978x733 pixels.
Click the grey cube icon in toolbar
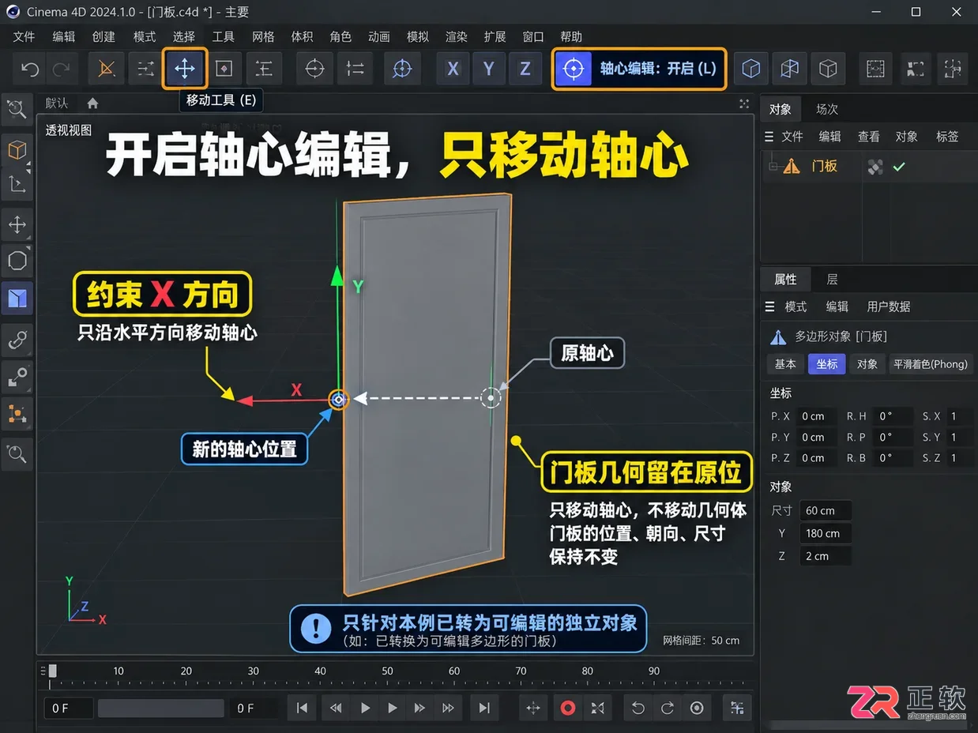828,69
